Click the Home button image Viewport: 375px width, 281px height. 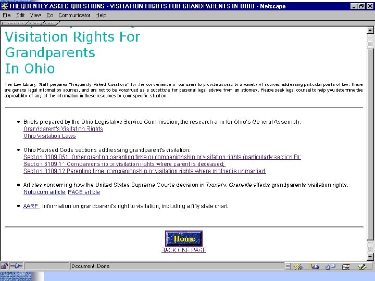pos(184,238)
